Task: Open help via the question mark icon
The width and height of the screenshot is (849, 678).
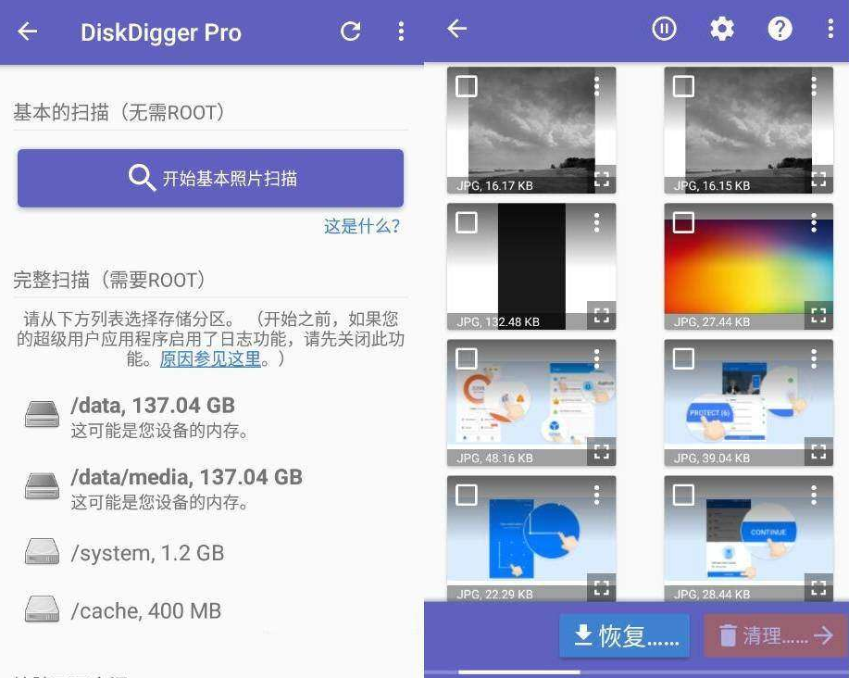Action: click(x=780, y=29)
